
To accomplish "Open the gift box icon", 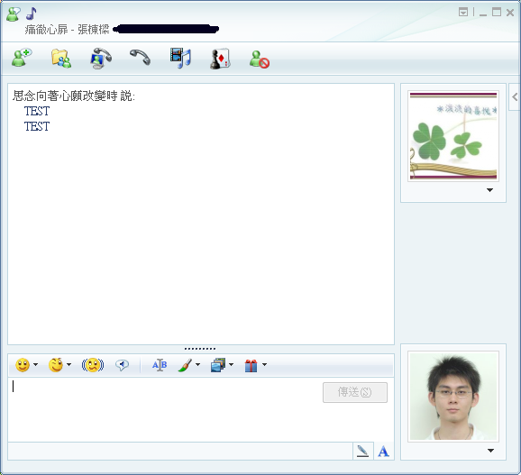I will point(251,365).
